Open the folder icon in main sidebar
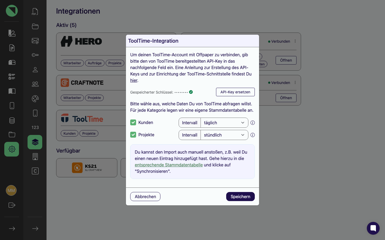Screen dimensions: 385x240 (x=12, y=134)
